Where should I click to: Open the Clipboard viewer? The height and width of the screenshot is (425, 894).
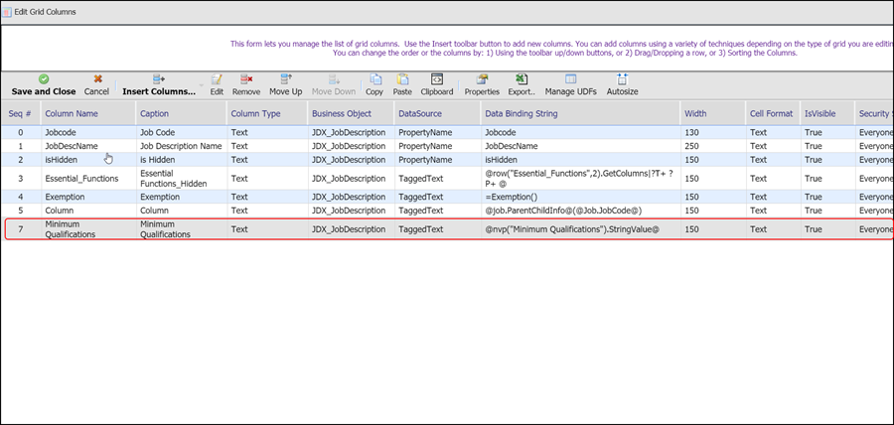(x=436, y=85)
